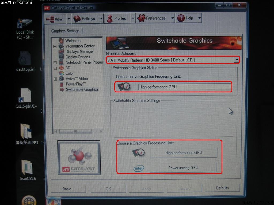The image size is (274, 205).
Task: Expand the 3D tree node
Action: point(55,68)
